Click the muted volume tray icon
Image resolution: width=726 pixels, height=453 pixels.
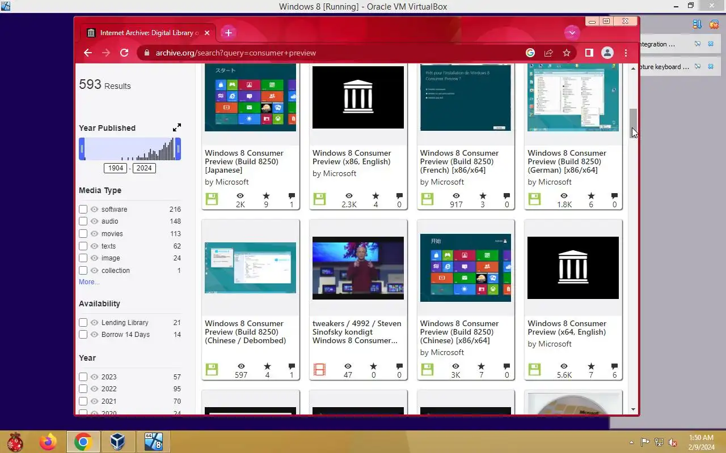(673, 442)
